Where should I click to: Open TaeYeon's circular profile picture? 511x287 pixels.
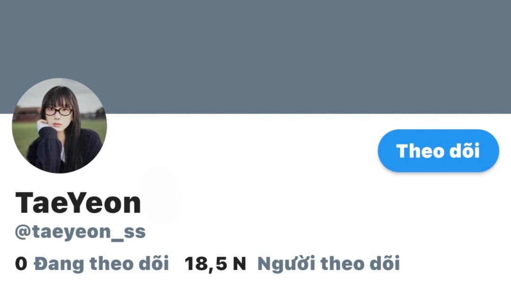coord(59,126)
